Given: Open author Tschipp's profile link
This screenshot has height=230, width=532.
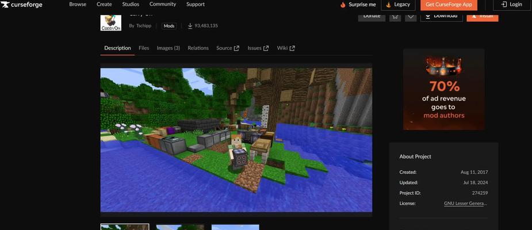Looking at the screenshot, I should tap(144, 26).
